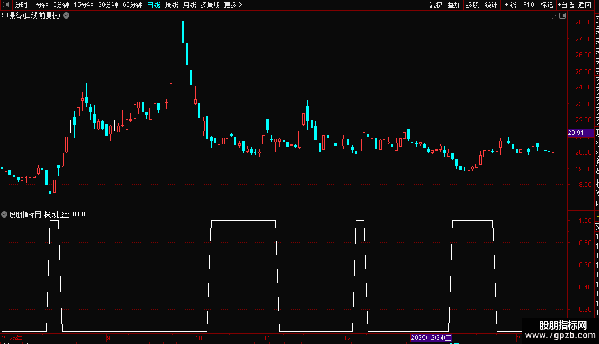
Task: Select the 1分钟 period tab
Action: point(40,5)
